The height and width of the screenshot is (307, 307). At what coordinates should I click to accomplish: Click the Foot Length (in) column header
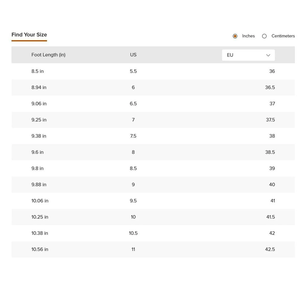pyautogui.click(x=48, y=55)
